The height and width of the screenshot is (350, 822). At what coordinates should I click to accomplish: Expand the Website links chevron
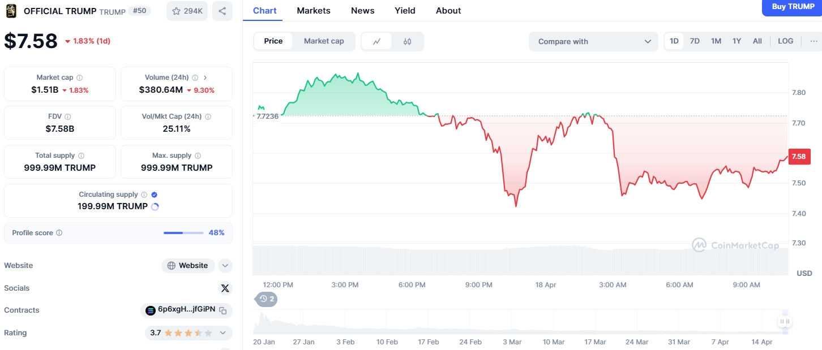(x=225, y=265)
